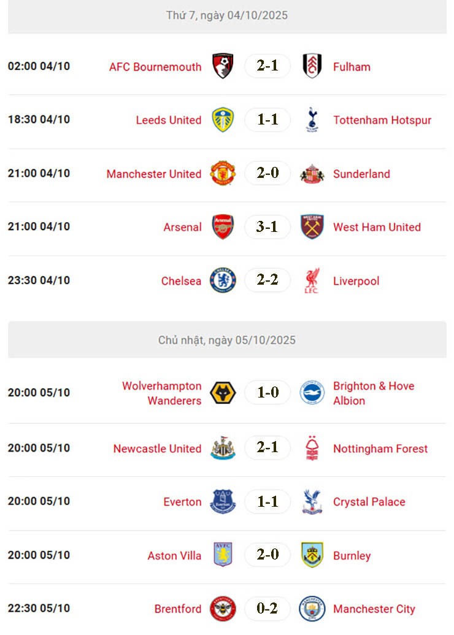The height and width of the screenshot is (635, 454).
Task: Select the Wolverhampton Wanderers wolf badge
Action: [222, 393]
